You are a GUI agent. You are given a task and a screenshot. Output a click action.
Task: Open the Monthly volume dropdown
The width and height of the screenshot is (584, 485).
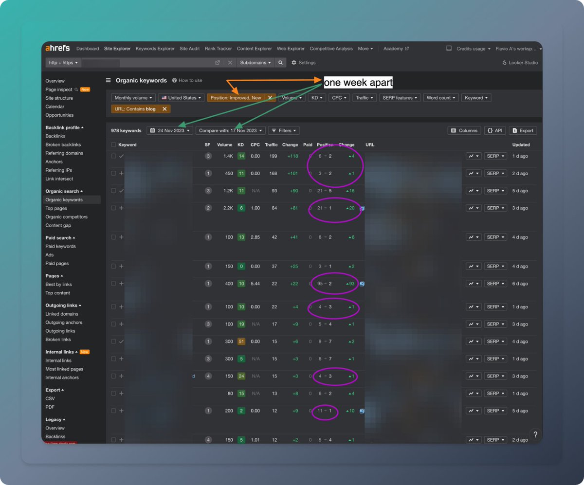tap(133, 98)
